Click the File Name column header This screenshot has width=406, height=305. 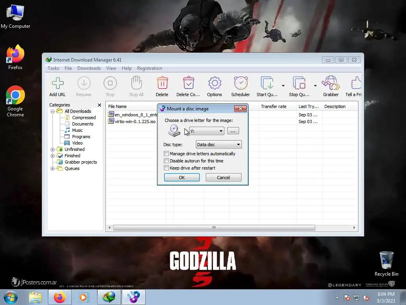(132, 106)
